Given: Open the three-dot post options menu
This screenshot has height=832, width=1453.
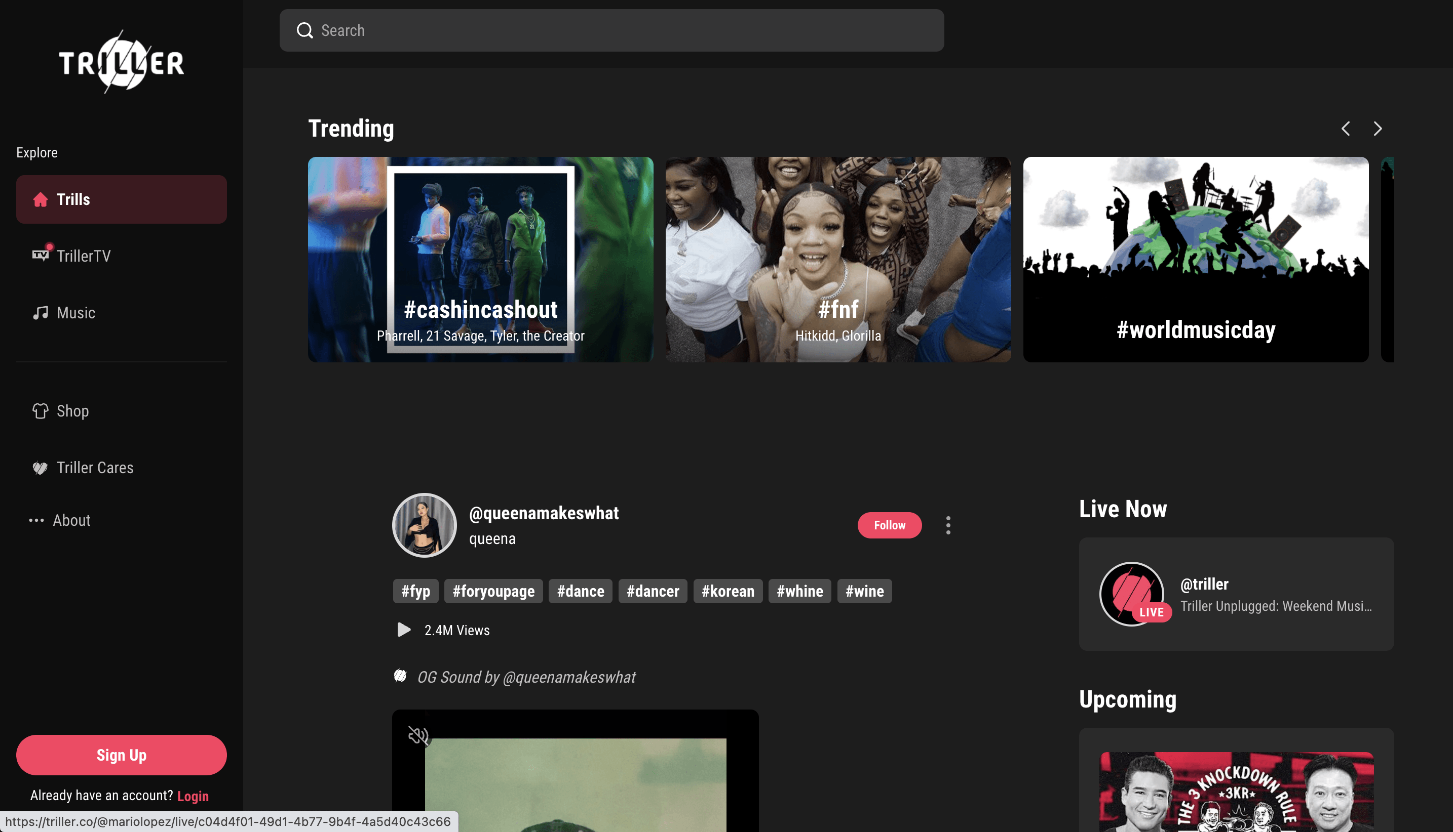Looking at the screenshot, I should 948,525.
